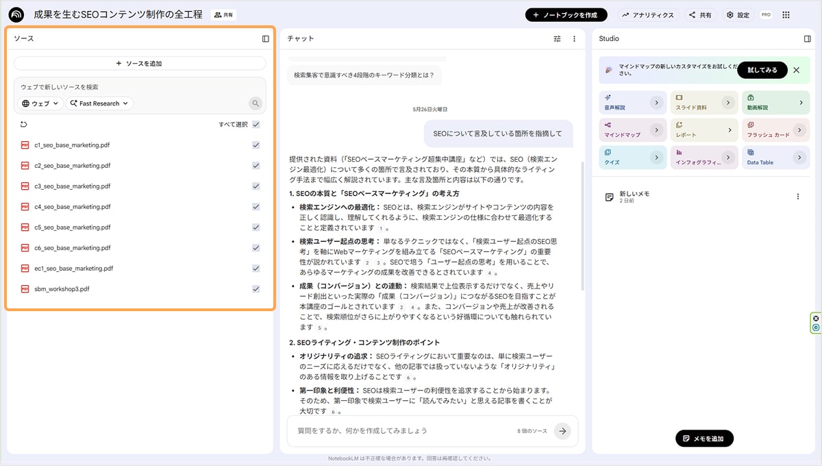Open アナリティクス from the top bar
This screenshot has width=822, height=466.
[x=648, y=14]
